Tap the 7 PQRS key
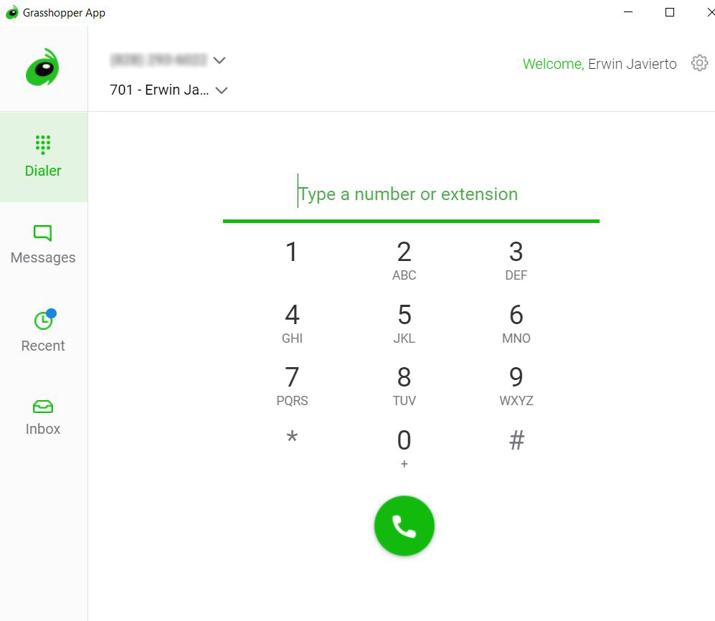The width and height of the screenshot is (715, 621). point(293,385)
